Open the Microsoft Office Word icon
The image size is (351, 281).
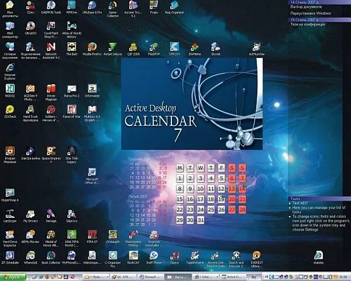tap(92, 176)
